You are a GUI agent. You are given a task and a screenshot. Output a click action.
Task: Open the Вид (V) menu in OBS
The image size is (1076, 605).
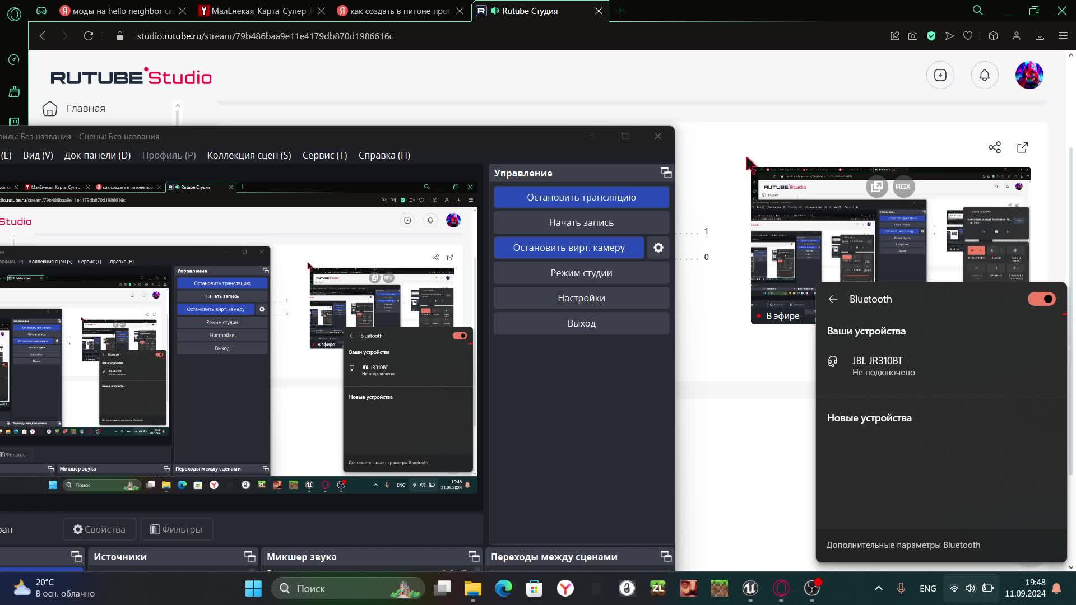tap(38, 155)
